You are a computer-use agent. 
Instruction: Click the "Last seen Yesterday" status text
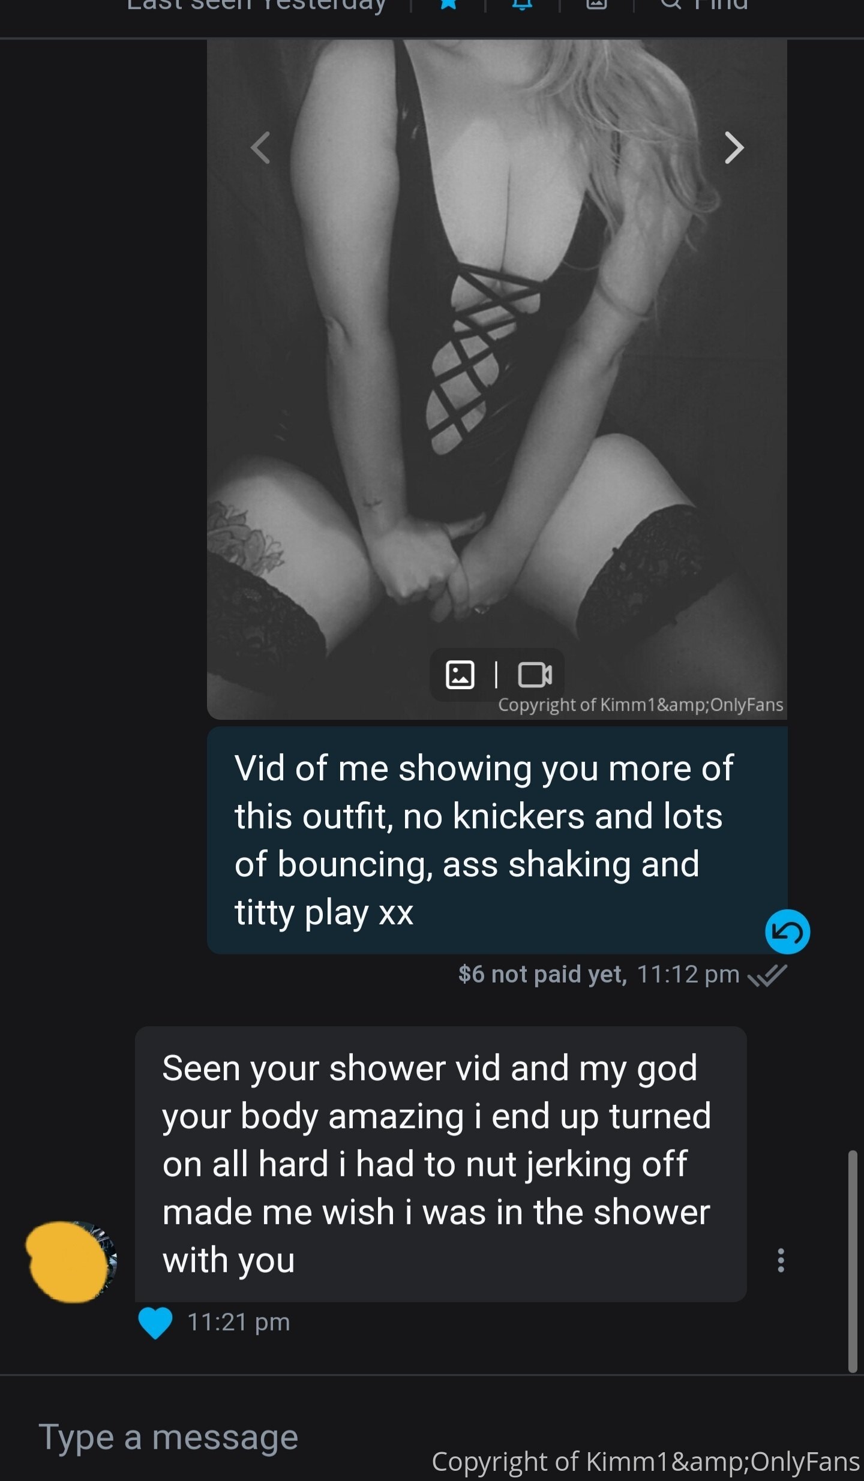click(256, 5)
